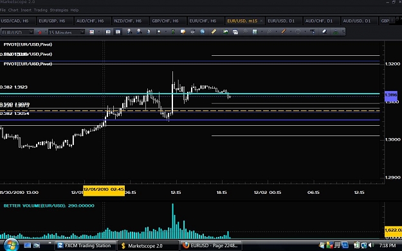Select the eraser tool icon
The image size is (402, 251).
[324, 31]
